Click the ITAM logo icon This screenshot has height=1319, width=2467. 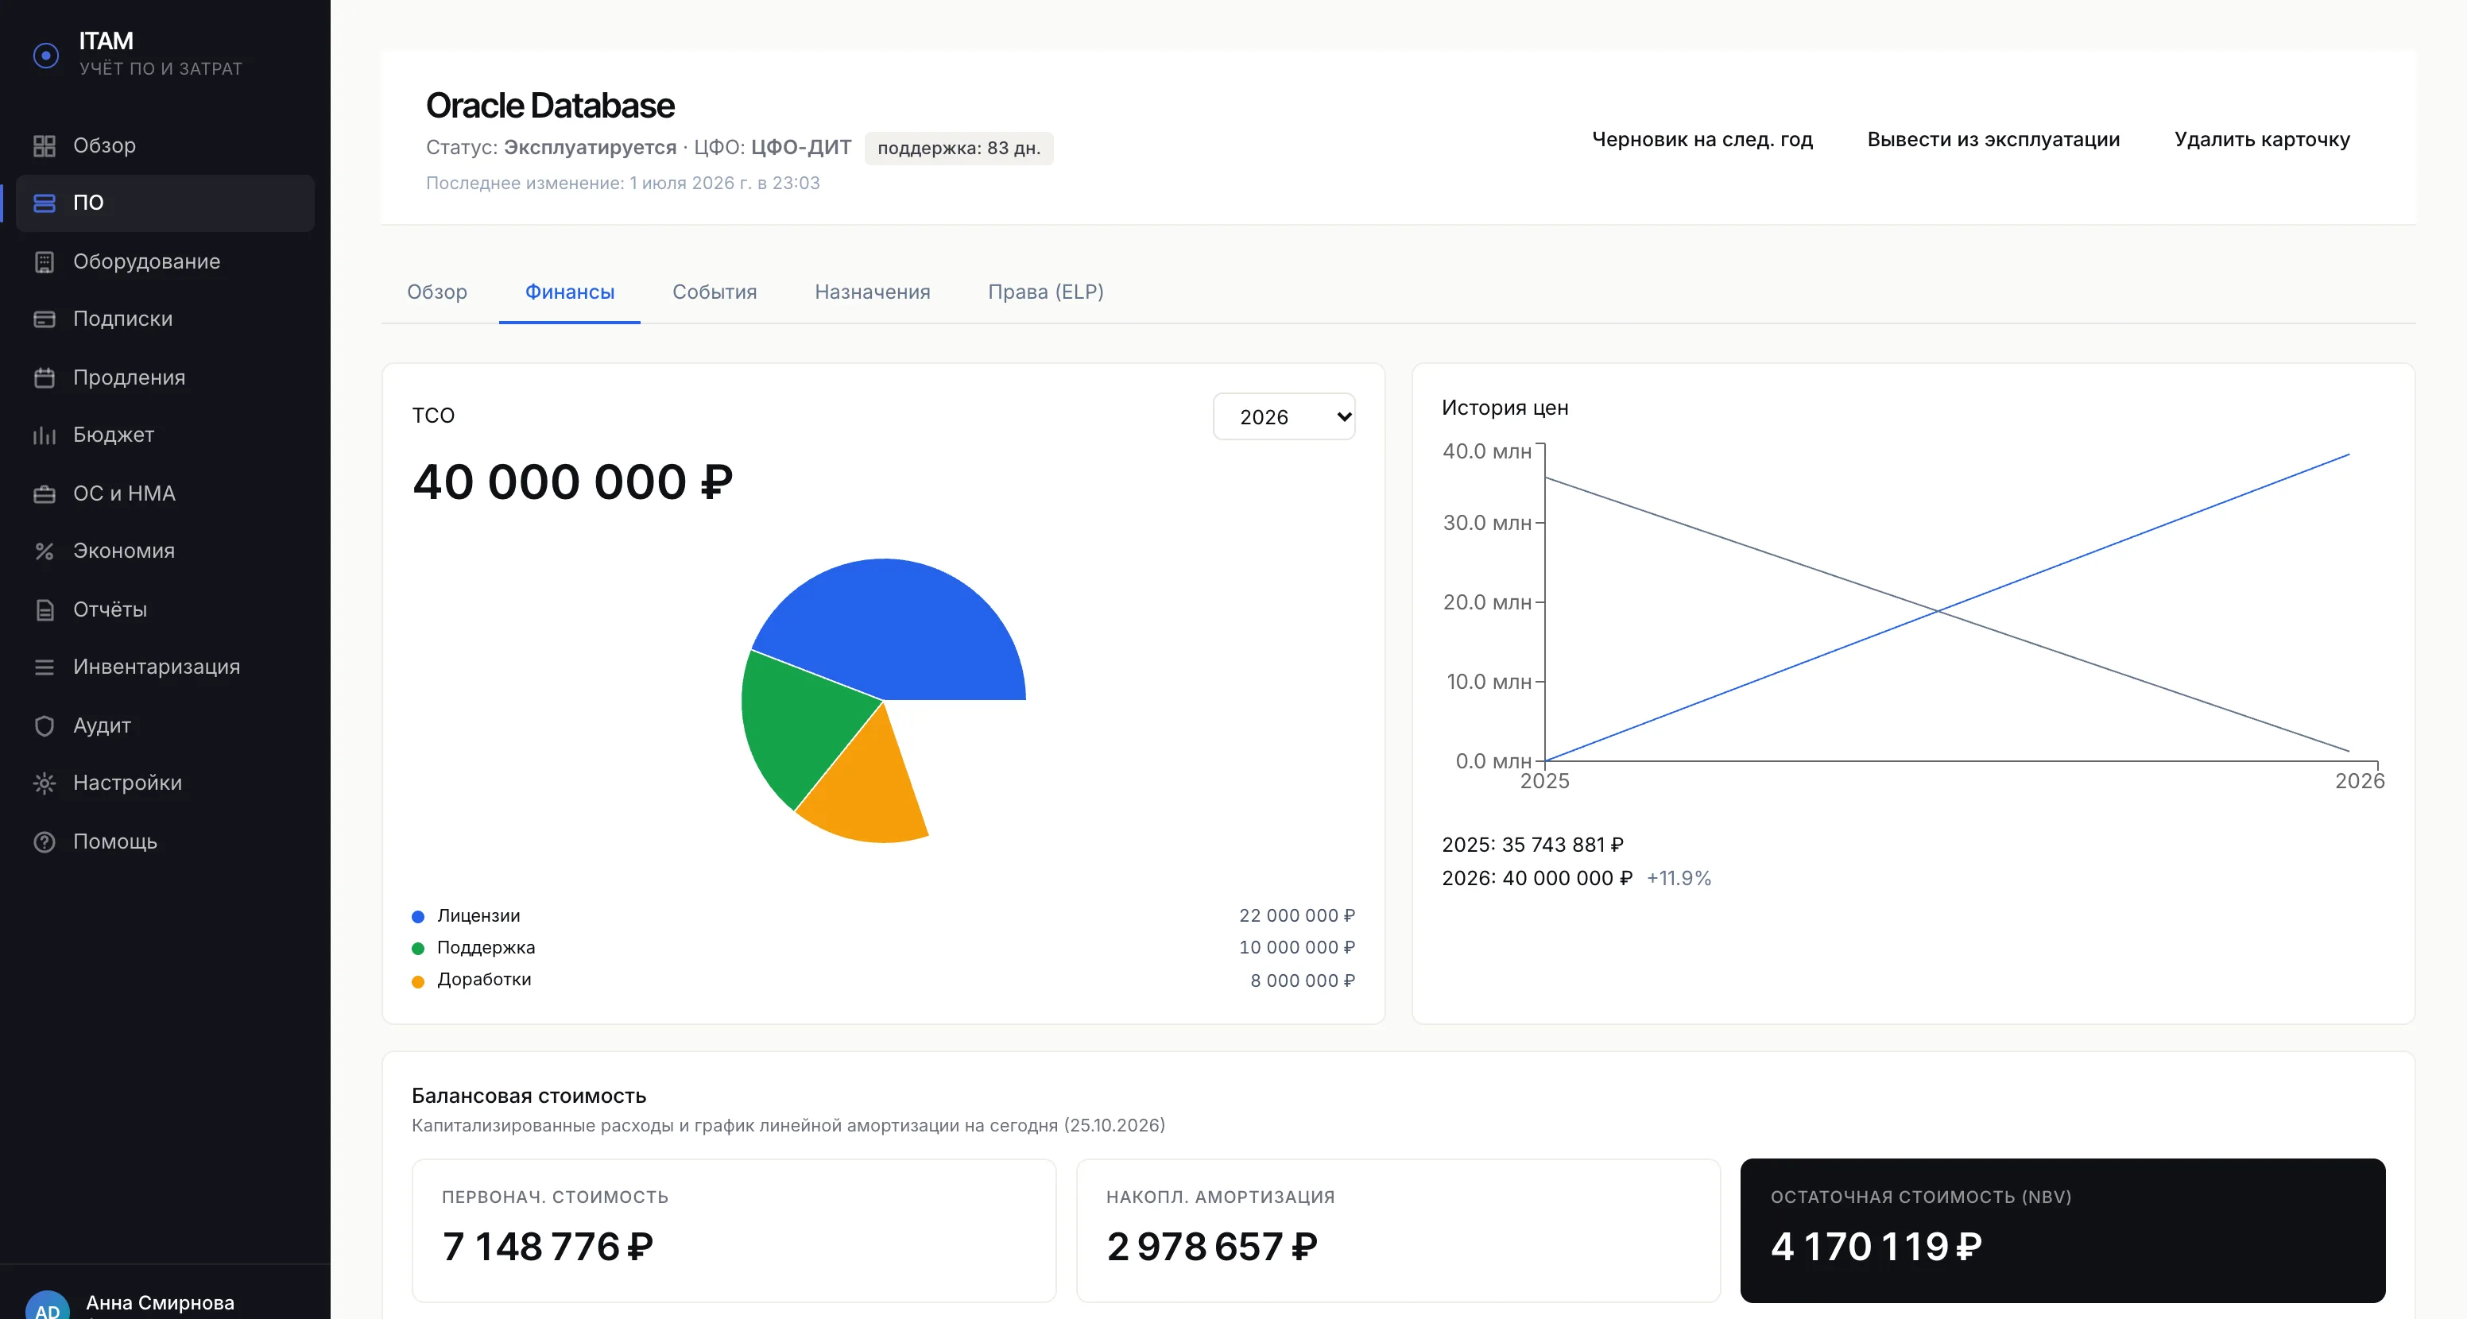pyautogui.click(x=46, y=56)
